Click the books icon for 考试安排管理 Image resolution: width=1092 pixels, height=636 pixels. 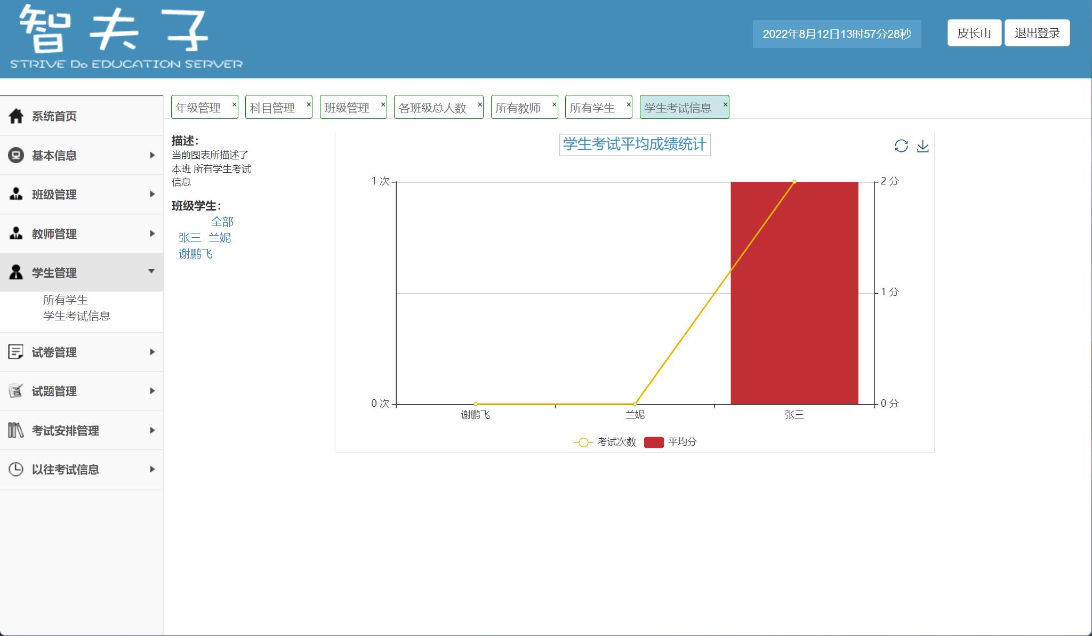click(x=16, y=430)
